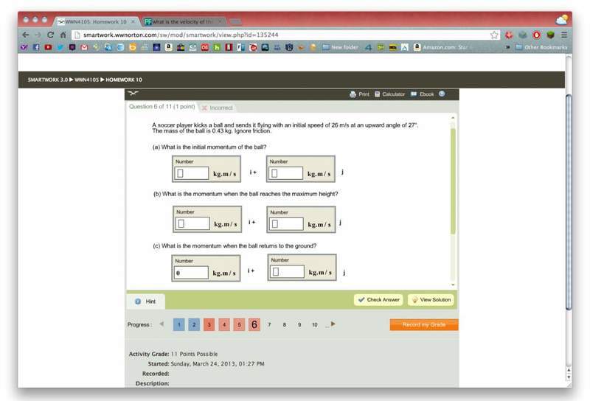Switch to WWN4105 Homework 10 tab

(x=95, y=22)
